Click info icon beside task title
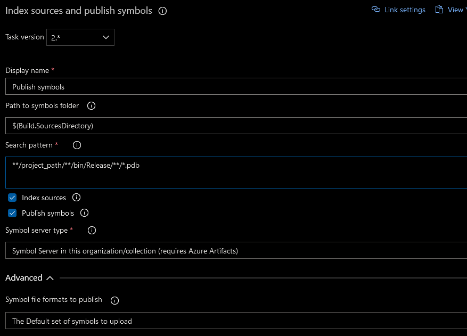467x336 pixels. click(162, 11)
